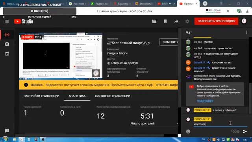Viewport: 252px width, 142px height.
Task: Click the В ЭФИРЕ live badge
Action: point(27,37)
